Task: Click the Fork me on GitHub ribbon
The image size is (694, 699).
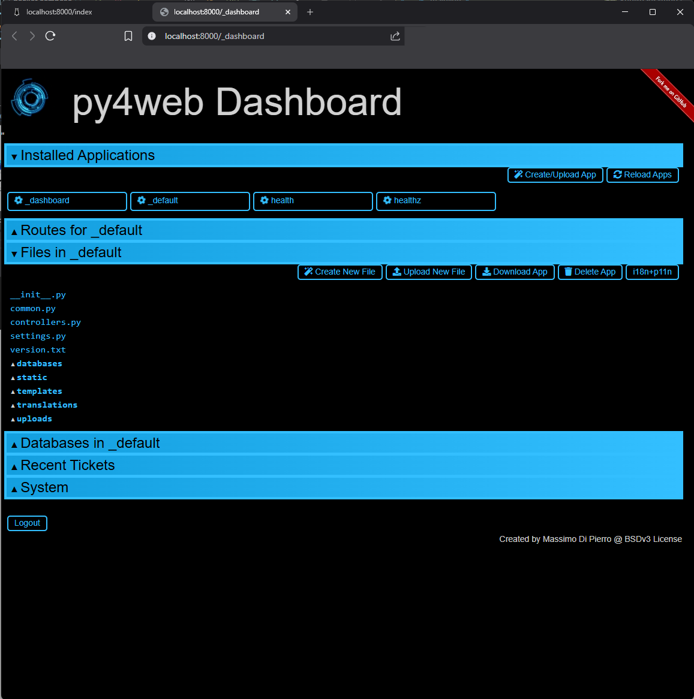Action: point(671,92)
